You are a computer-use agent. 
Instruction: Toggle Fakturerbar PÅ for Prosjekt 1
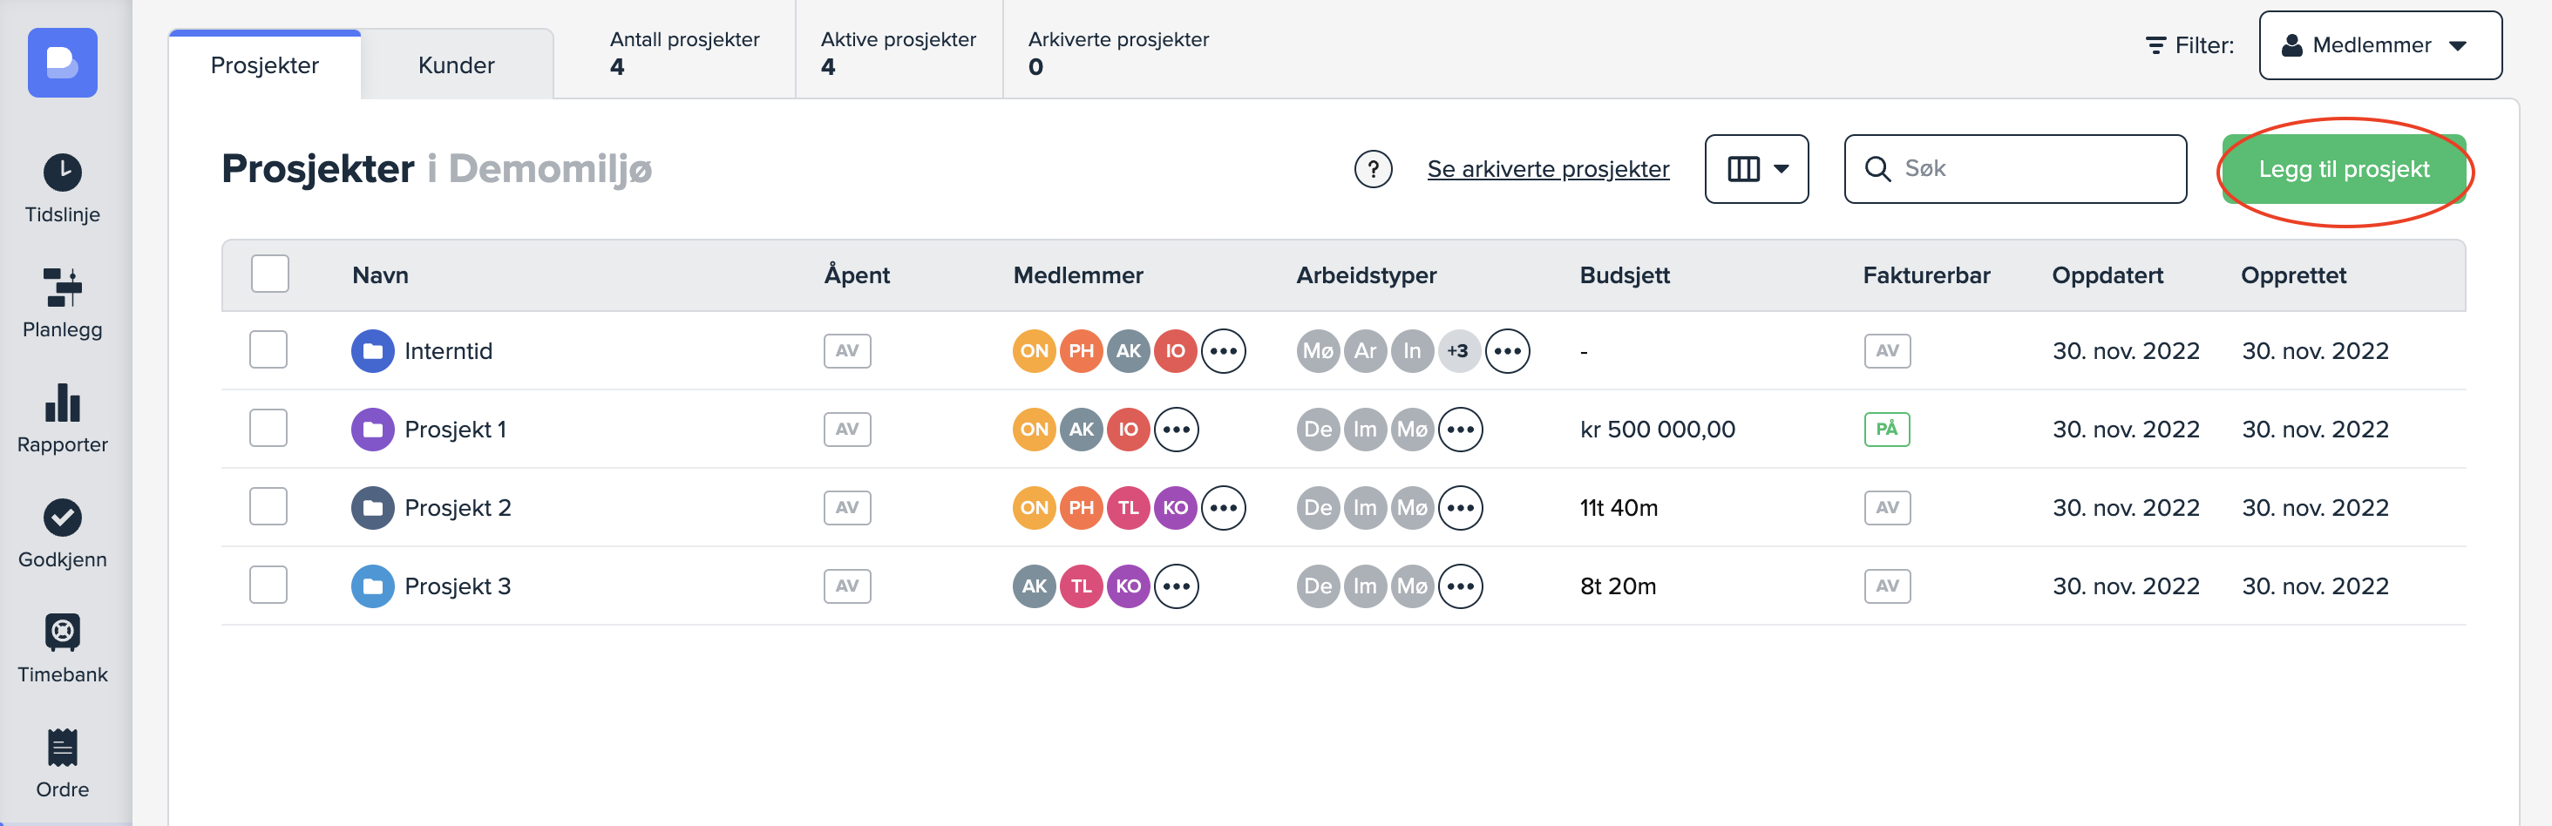pos(1886,429)
